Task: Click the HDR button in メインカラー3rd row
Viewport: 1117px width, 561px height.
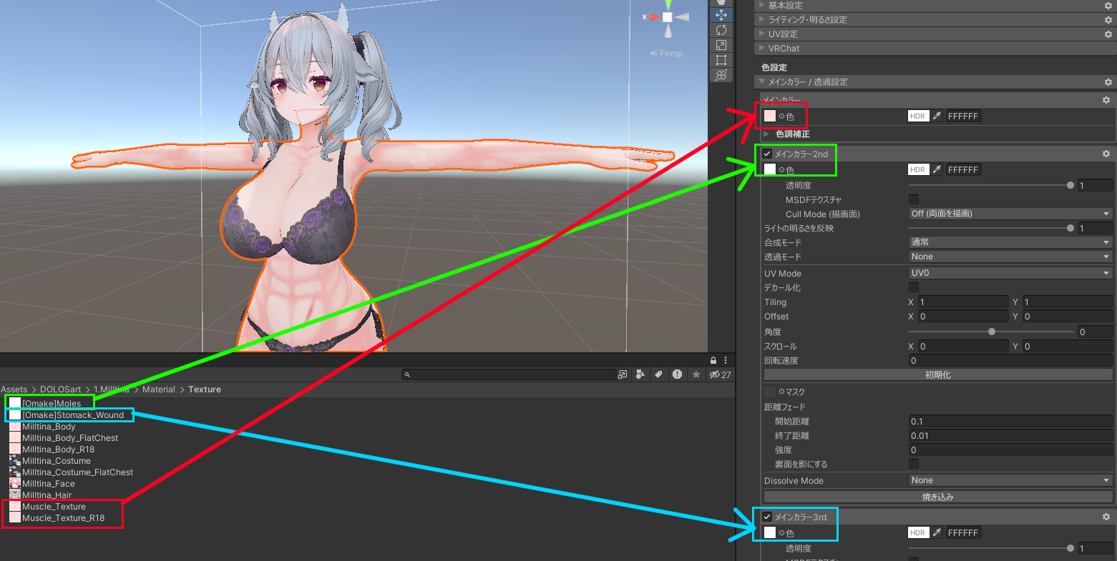Action: [x=918, y=532]
